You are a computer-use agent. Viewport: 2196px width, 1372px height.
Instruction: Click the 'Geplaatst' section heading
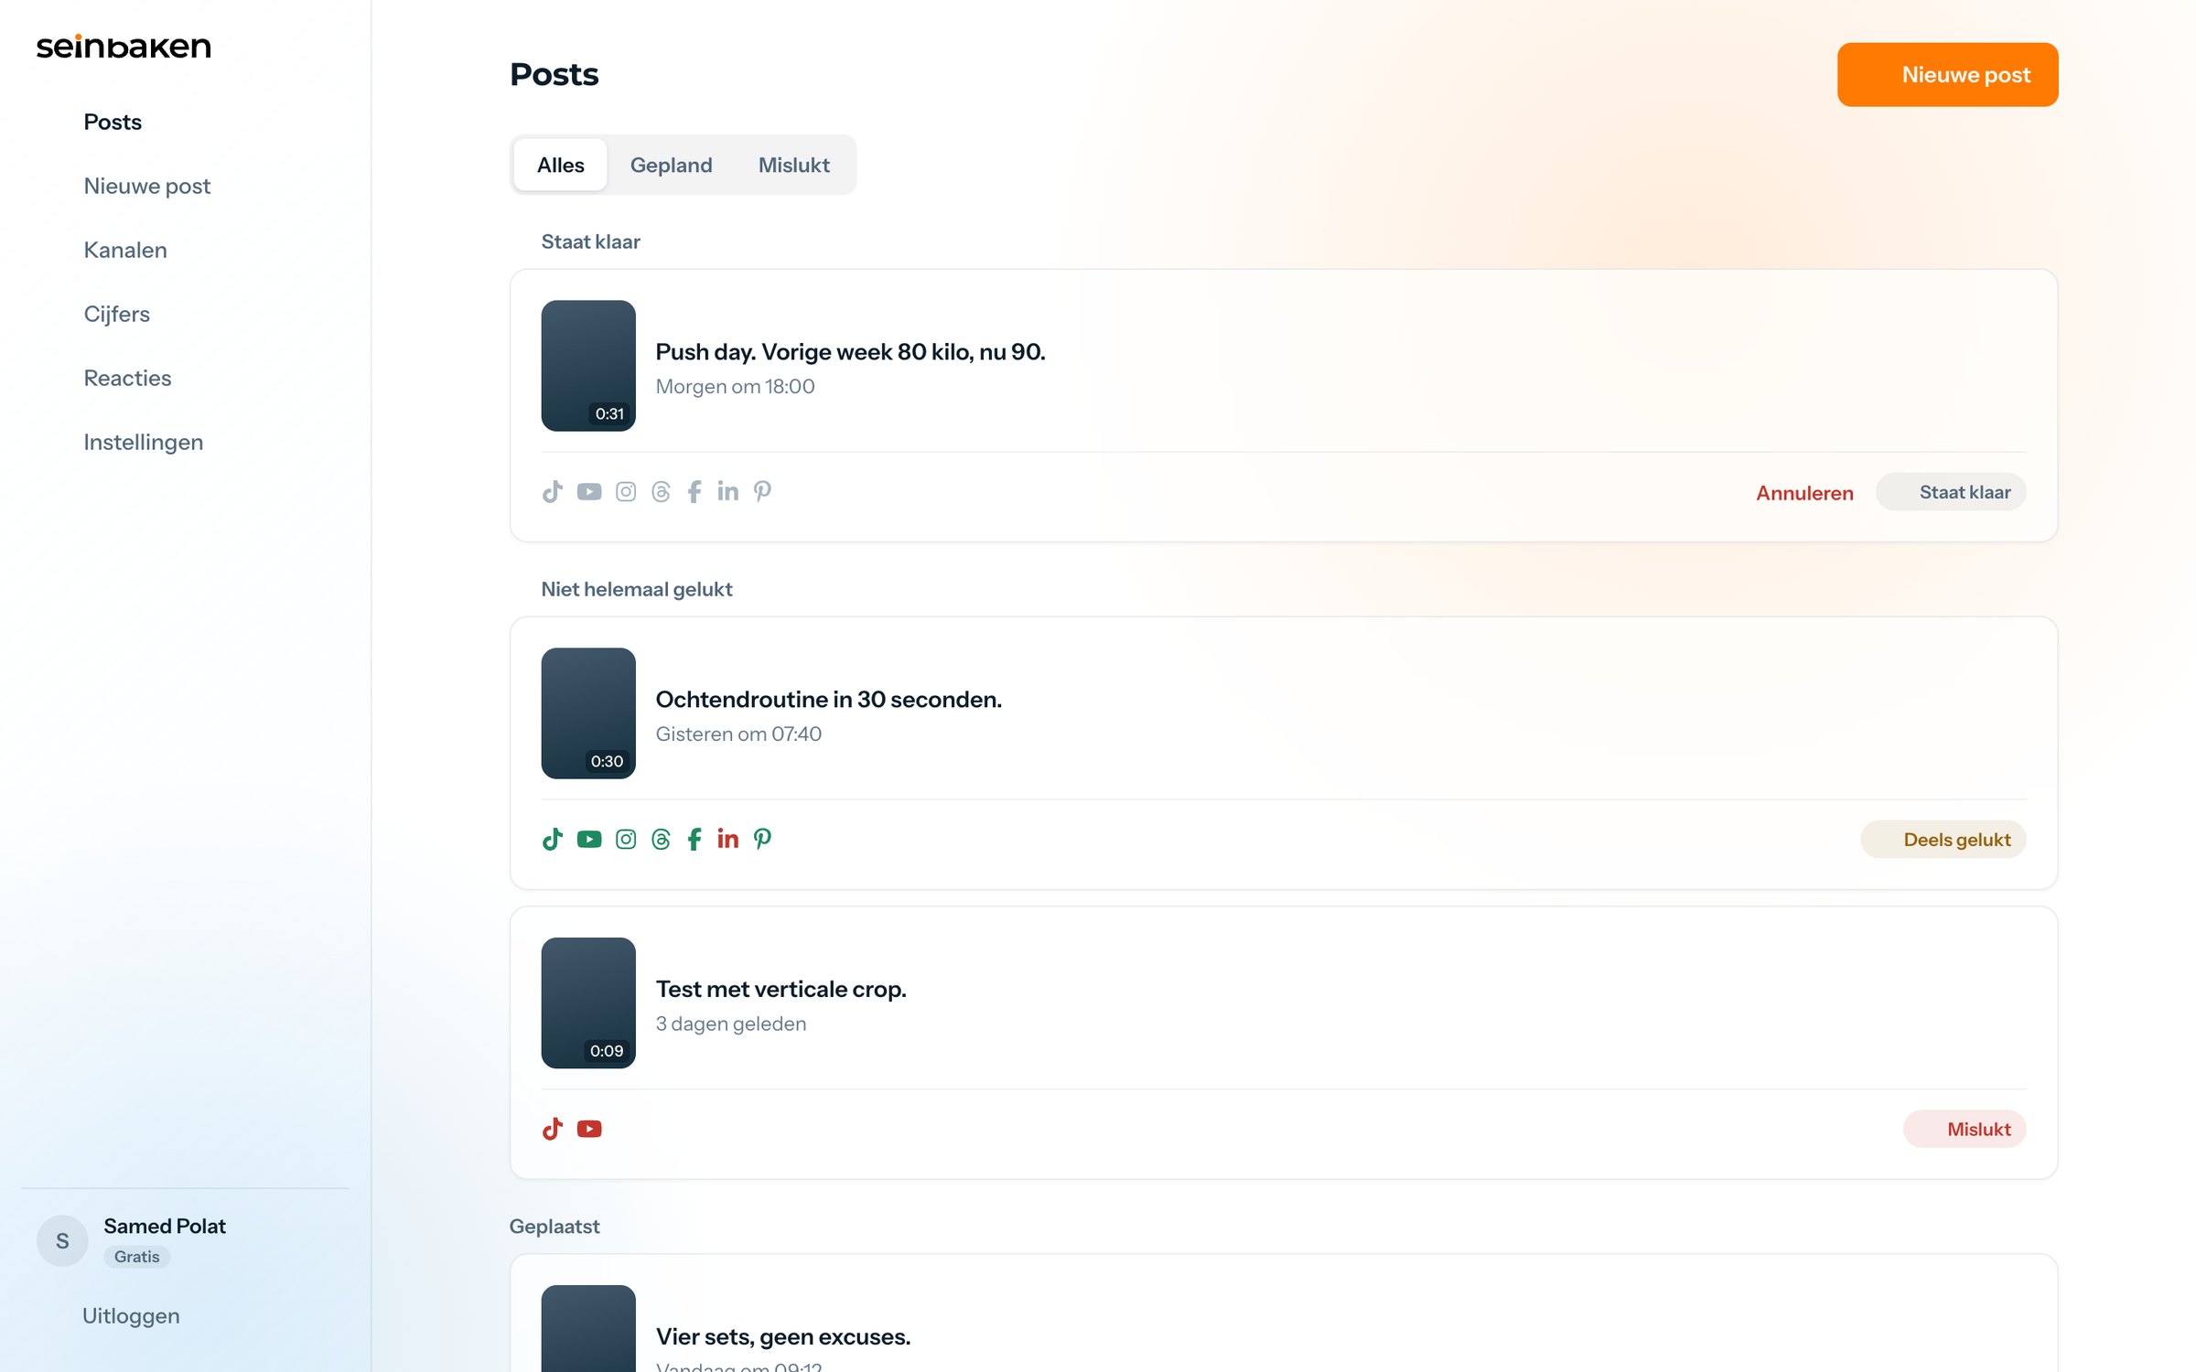(554, 1227)
